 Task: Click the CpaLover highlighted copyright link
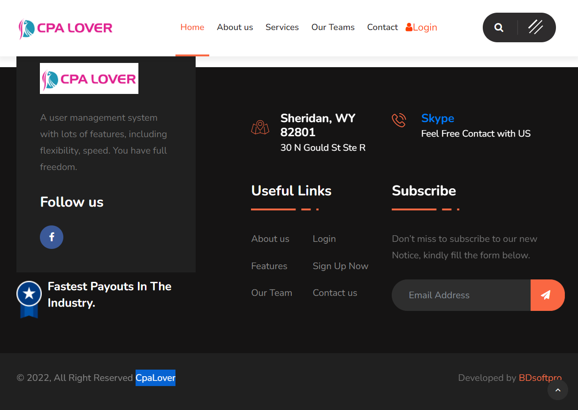pyautogui.click(x=155, y=378)
